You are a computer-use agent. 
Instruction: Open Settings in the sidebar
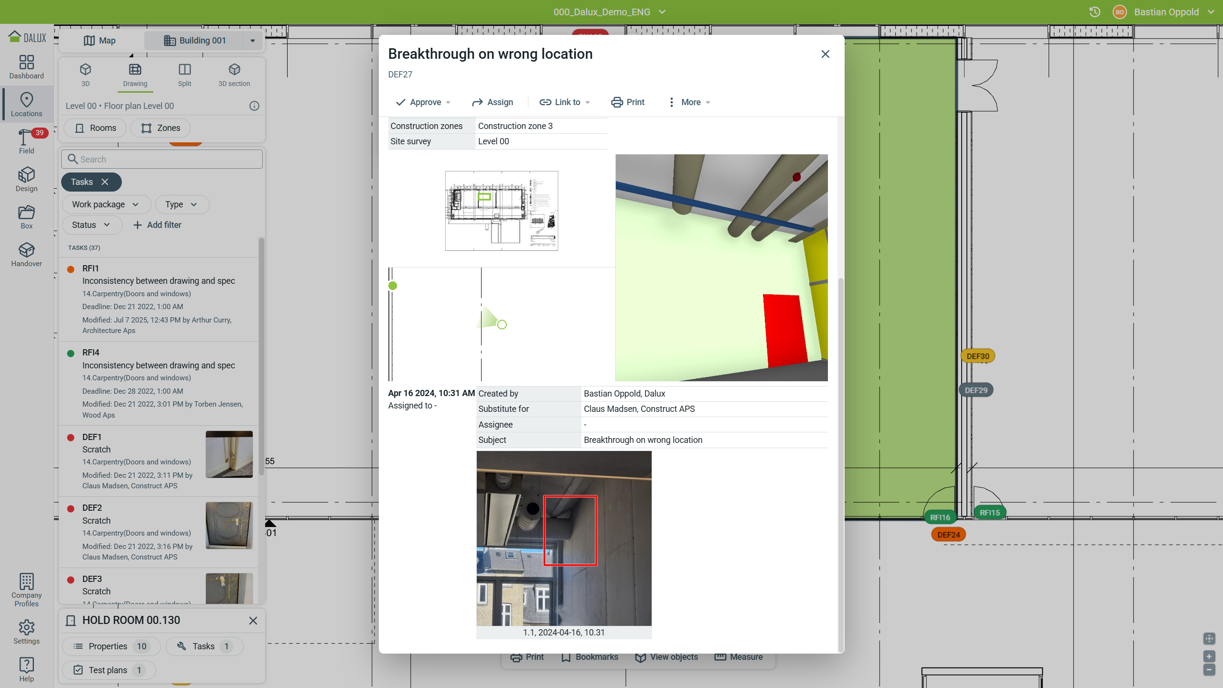27,632
